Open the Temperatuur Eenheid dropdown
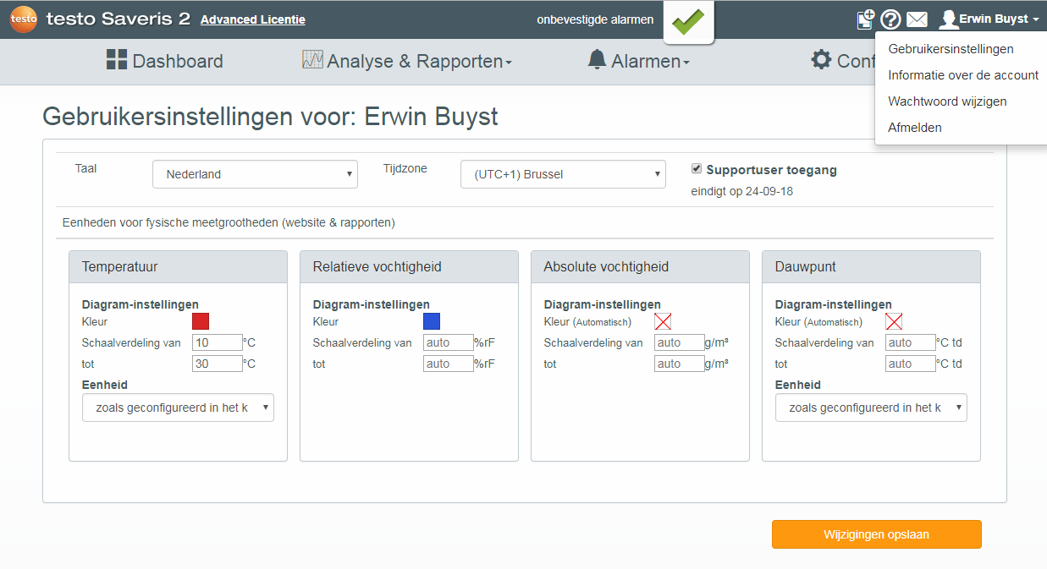1047x569 pixels. click(178, 408)
